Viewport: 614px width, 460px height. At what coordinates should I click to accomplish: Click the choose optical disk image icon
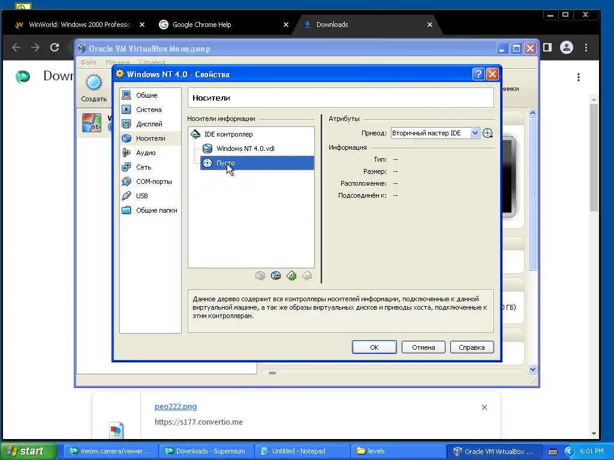[x=487, y=134]
